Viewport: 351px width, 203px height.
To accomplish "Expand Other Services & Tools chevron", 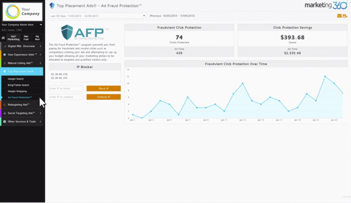I will tap(41, 122).
